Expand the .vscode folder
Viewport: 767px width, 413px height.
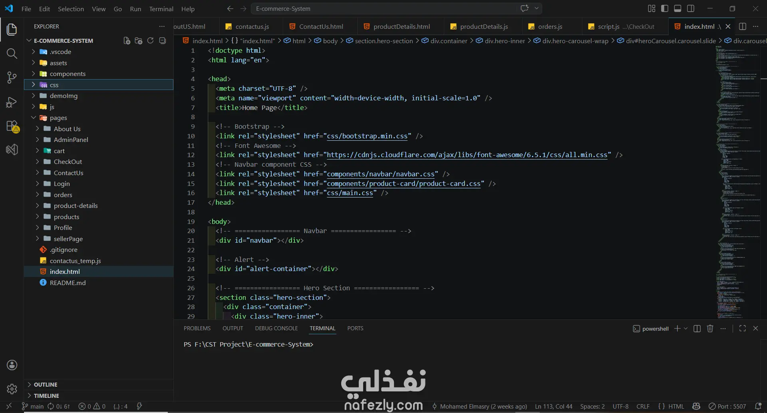(x=99, y=52)
